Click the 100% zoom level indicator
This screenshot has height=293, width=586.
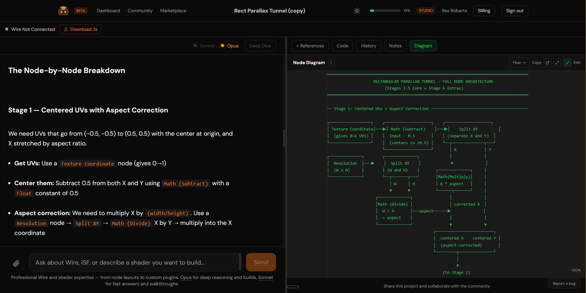point(576,270)
